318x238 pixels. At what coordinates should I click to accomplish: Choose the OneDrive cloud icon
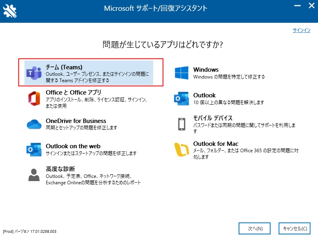pyautogui.click(x=34, y=124)
